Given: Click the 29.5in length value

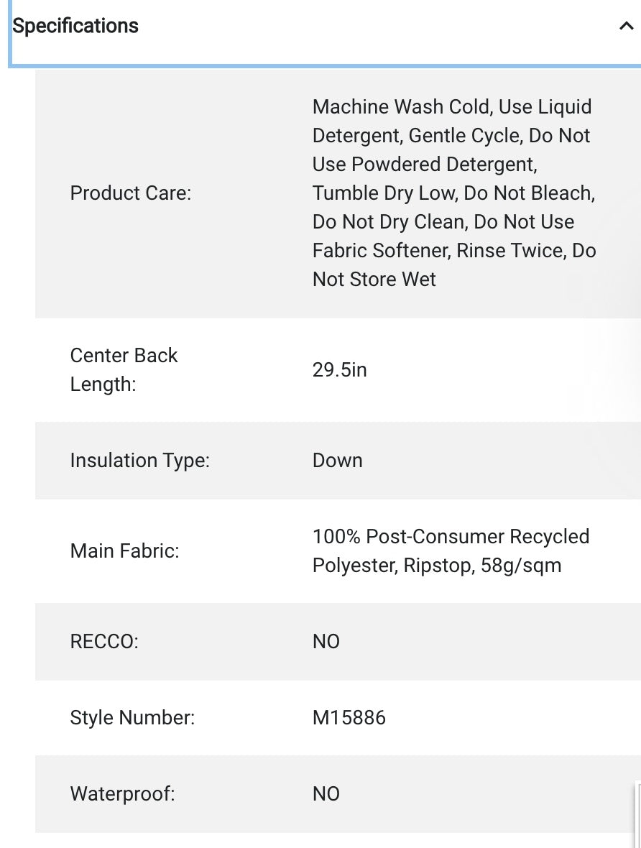Looking at the screenshot, I should [x=340, y=370].
